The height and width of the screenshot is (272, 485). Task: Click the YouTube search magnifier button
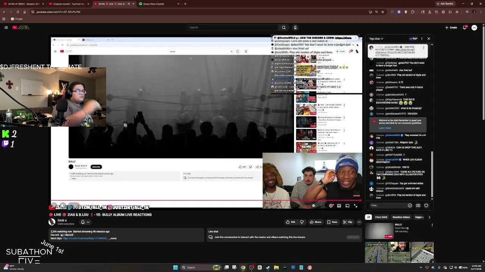coord(283,27)
